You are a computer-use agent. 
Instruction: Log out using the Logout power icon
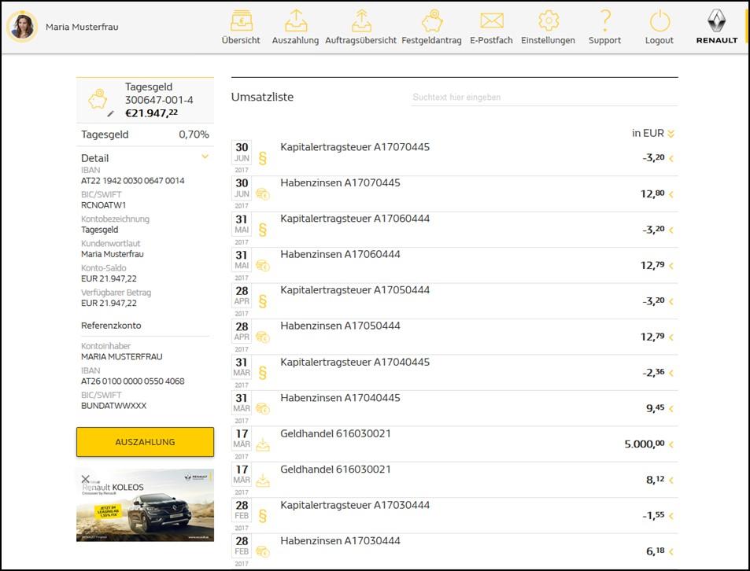(659, 22)
